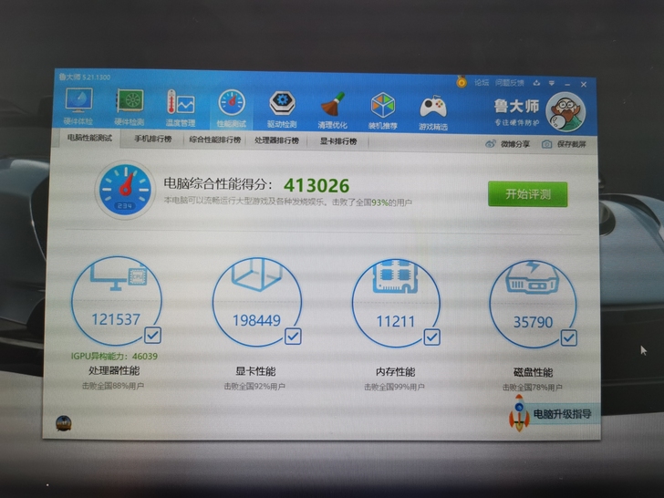
Task: Click 击败全国99%用户 text
Action: click(x=394, y=387)
